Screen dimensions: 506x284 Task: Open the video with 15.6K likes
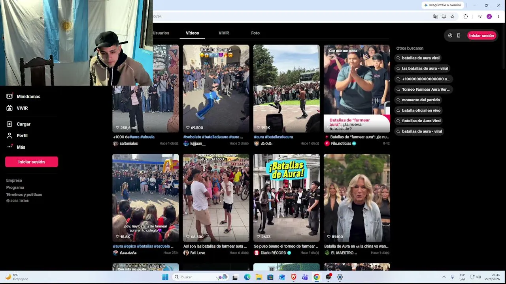[145, 198]
